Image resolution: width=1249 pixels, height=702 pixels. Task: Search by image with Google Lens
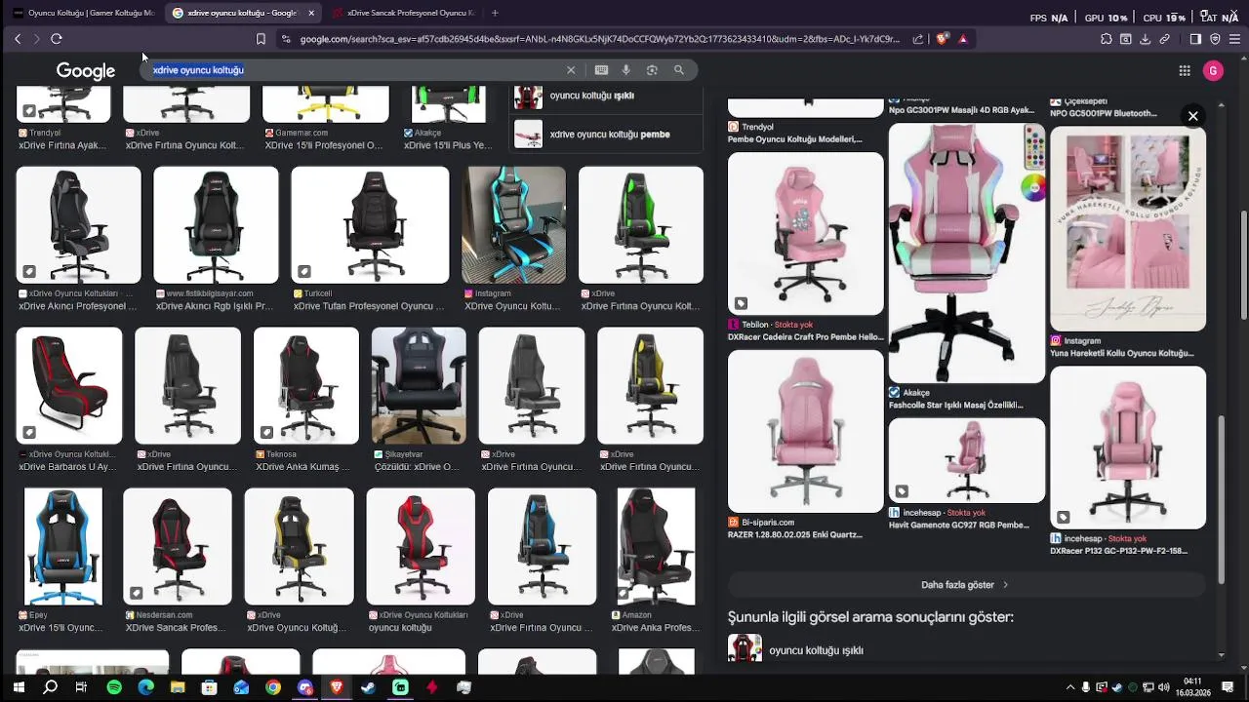click(652, 70)
